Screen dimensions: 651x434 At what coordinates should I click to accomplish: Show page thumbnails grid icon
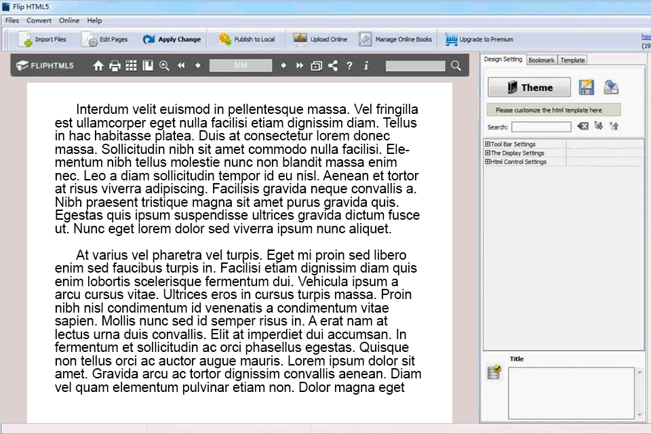131,66
